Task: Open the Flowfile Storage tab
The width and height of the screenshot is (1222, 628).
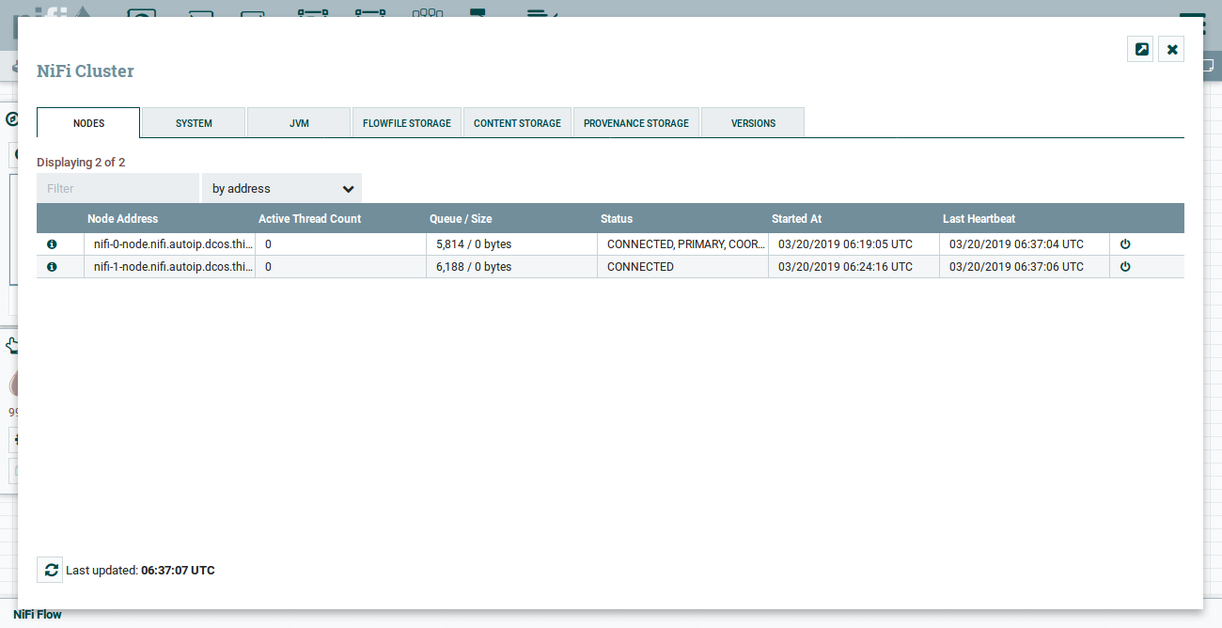Action: point(407,123)
